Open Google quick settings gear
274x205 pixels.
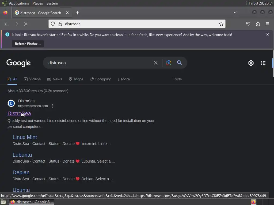click(251, 63)
